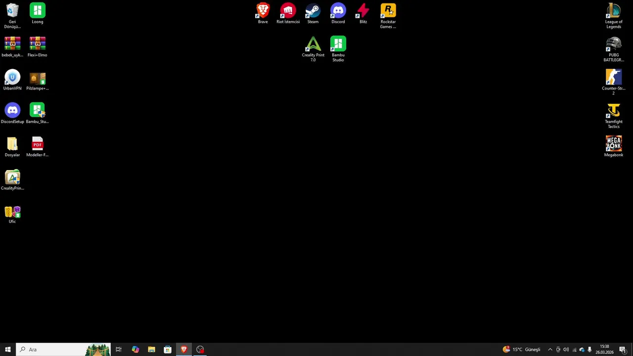The width and height of the screenshot is (633, 356).
Task: Open Task View from the taskbar
Action: 119,350
